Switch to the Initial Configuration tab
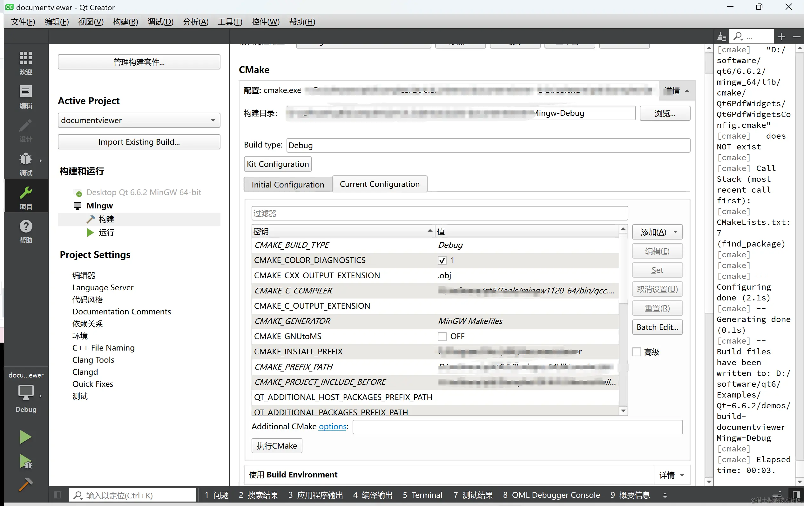Viewport: 804px width, 506px height. pyautogui.click(x=288, y=184)
